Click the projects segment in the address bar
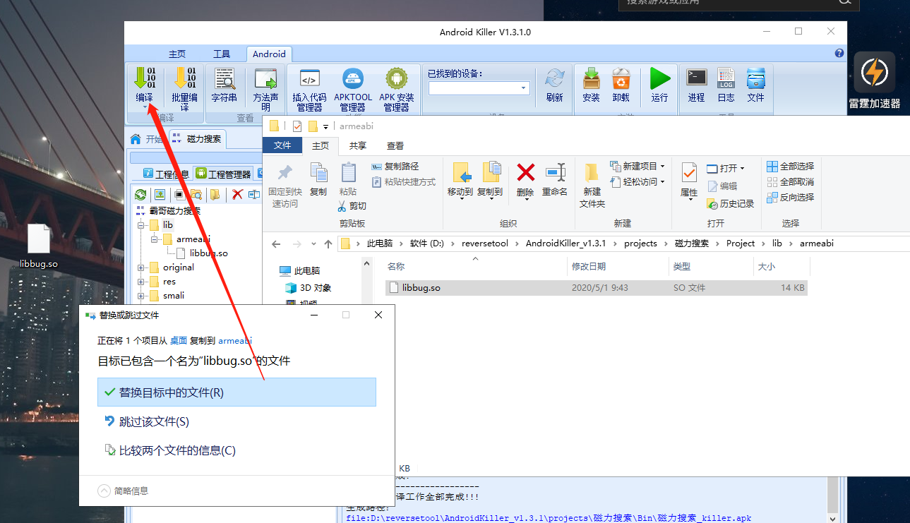Image resolution: width=910 pixels, height=523 pixels. coord(640,244)
